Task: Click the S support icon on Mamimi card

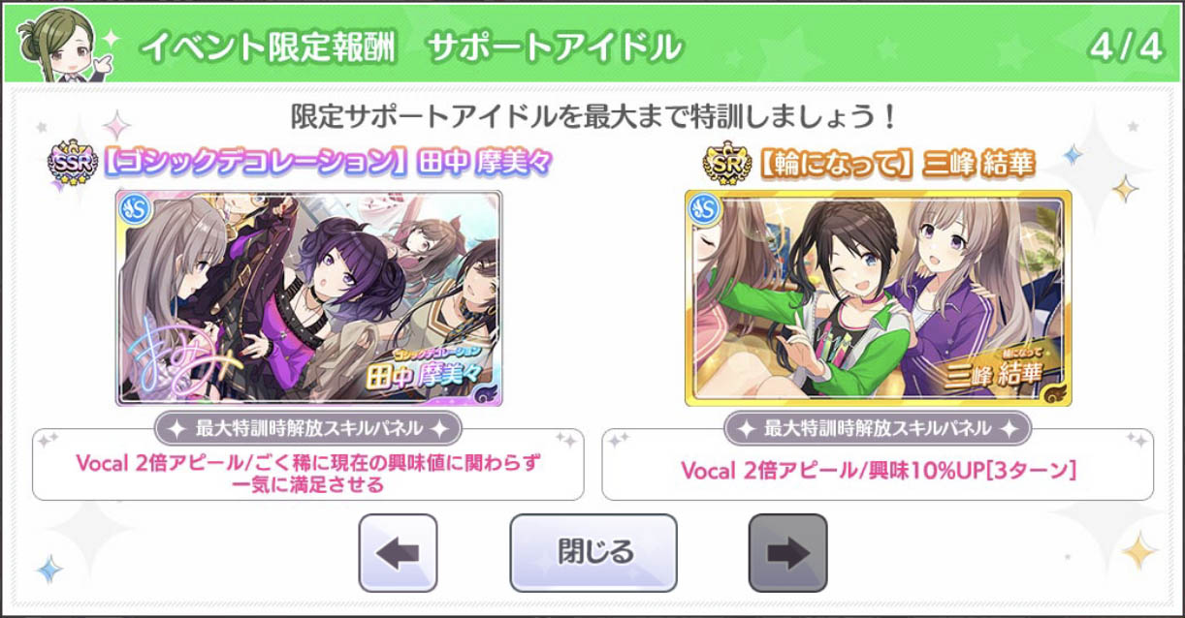Action: (x=134, y=207)
